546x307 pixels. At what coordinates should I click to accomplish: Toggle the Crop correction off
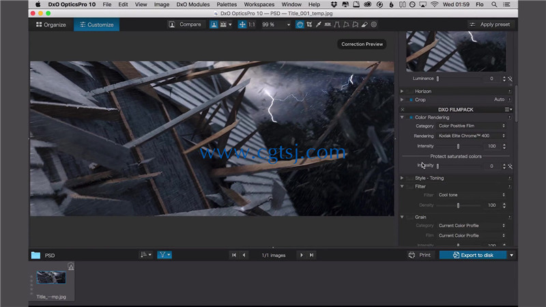(x=411, y=100)
